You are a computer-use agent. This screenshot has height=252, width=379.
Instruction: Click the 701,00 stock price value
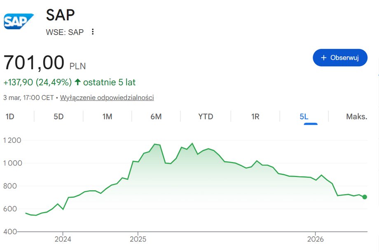click(x=34, y=63)
